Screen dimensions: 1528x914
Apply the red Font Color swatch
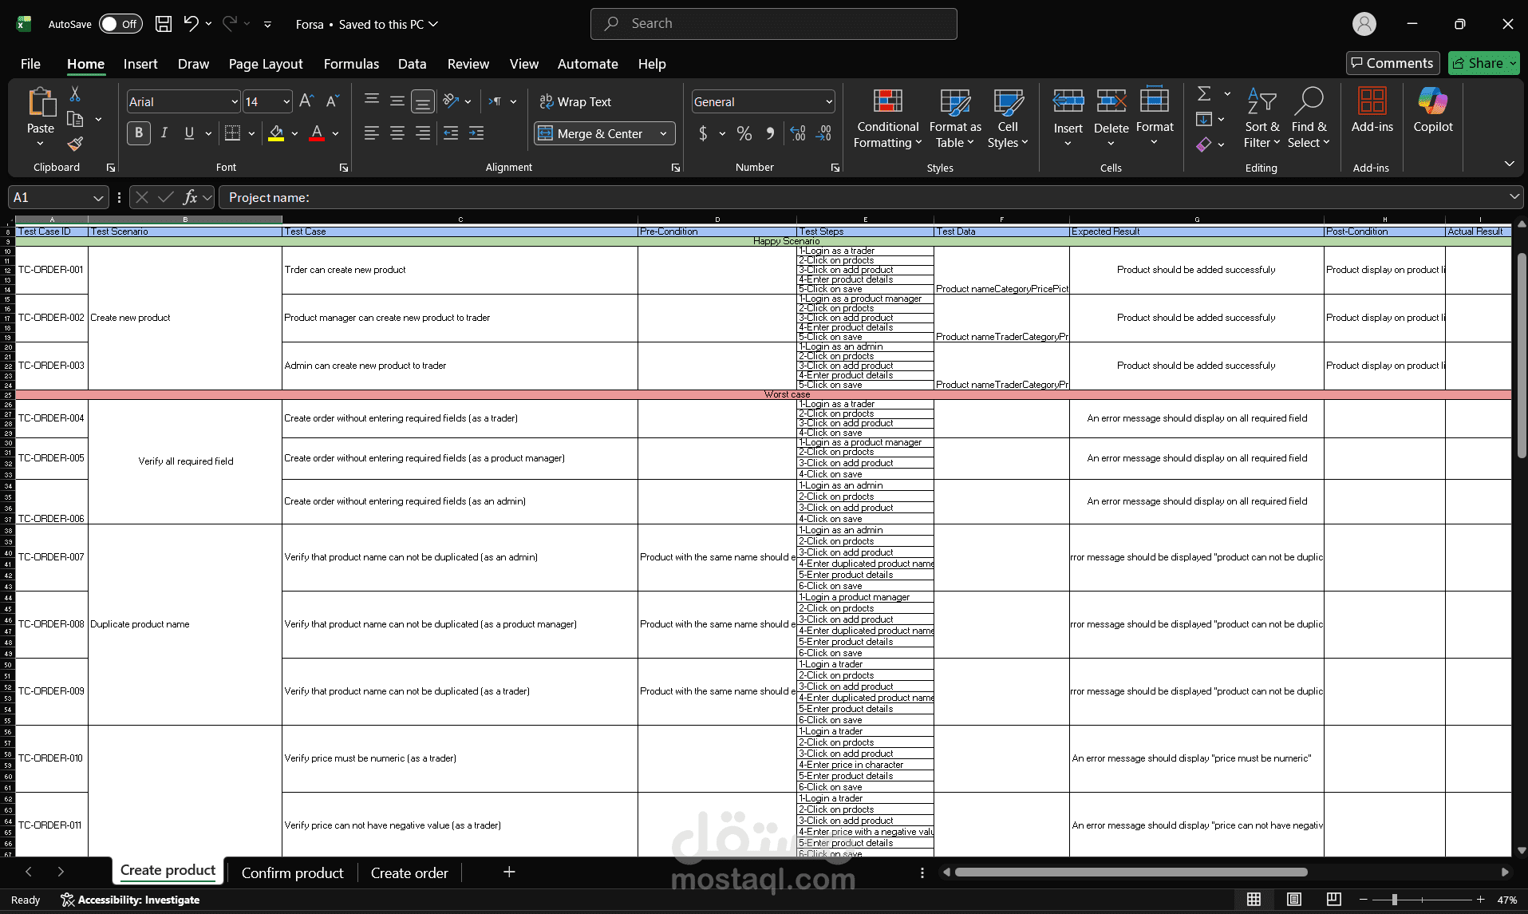point(317,133)
